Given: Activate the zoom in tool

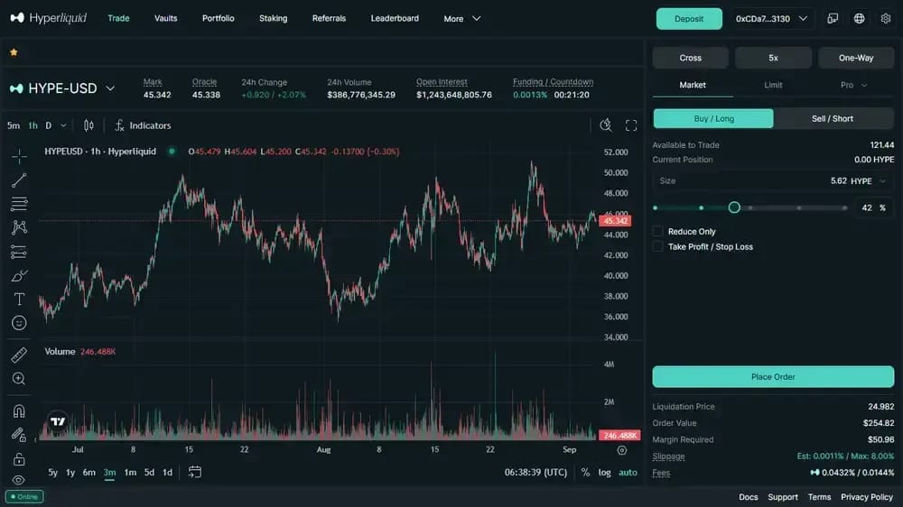Looking at the screenshot, I should (x=19, y=379).
